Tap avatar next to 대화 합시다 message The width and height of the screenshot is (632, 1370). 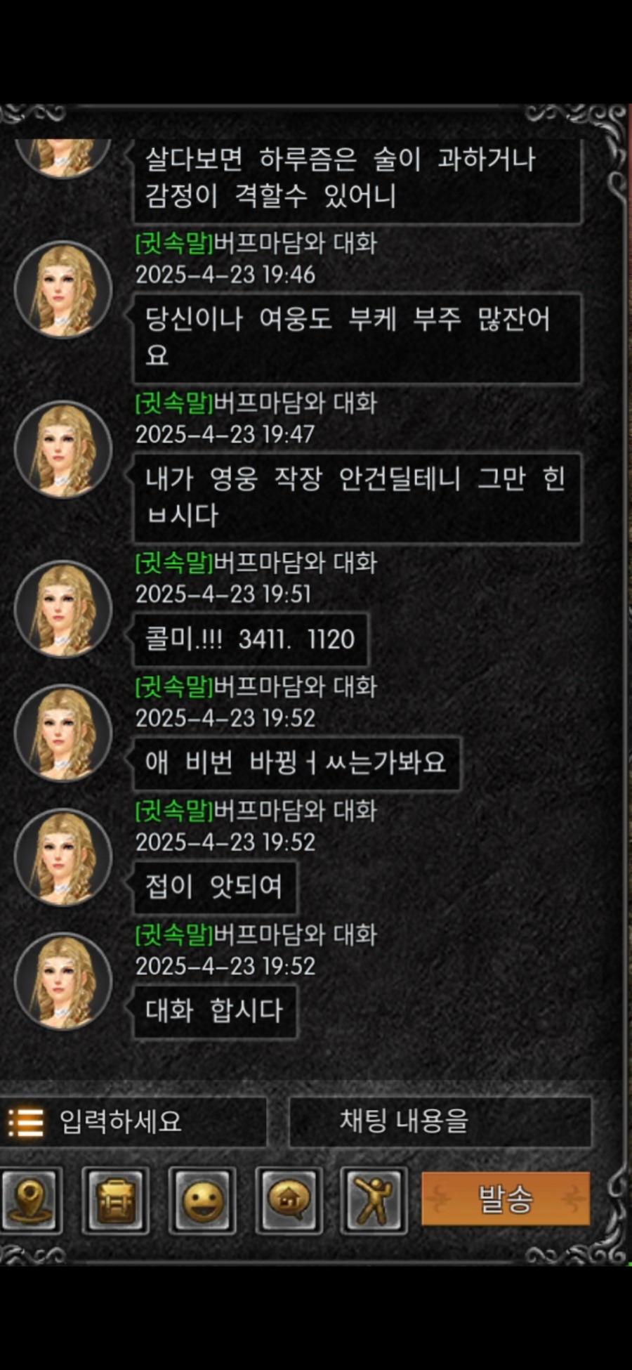(x=63, y=981)
